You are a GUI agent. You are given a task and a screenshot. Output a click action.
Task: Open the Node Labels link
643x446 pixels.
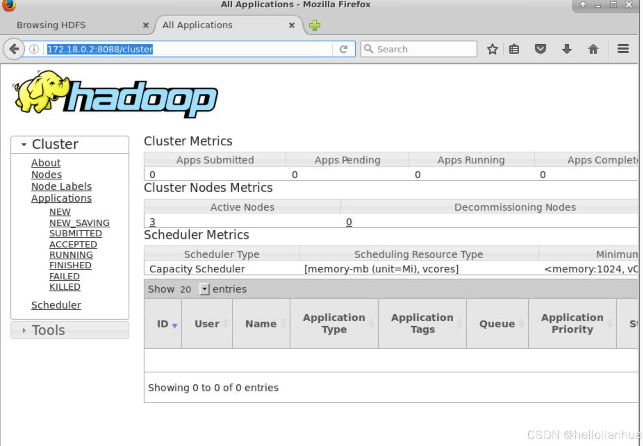coord(61,186)
